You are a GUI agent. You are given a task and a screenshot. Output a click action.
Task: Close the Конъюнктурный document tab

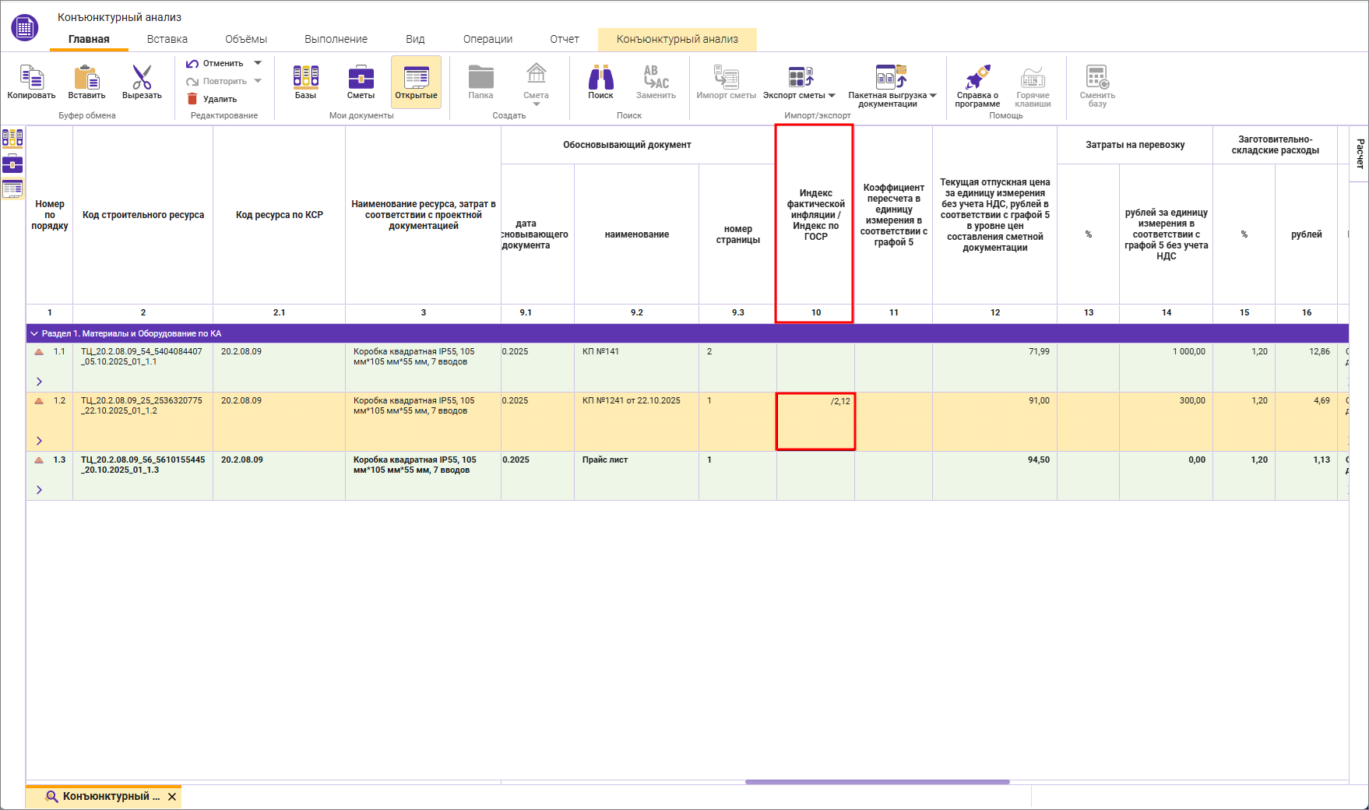pyautogui.click(x=172, y=797)
